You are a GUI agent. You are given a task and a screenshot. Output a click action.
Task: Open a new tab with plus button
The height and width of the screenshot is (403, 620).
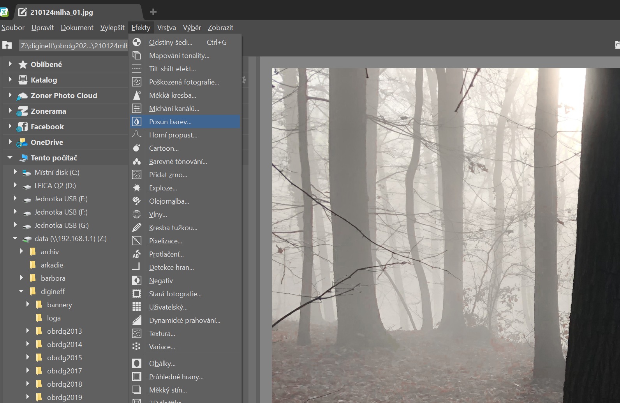pos(153,12)
